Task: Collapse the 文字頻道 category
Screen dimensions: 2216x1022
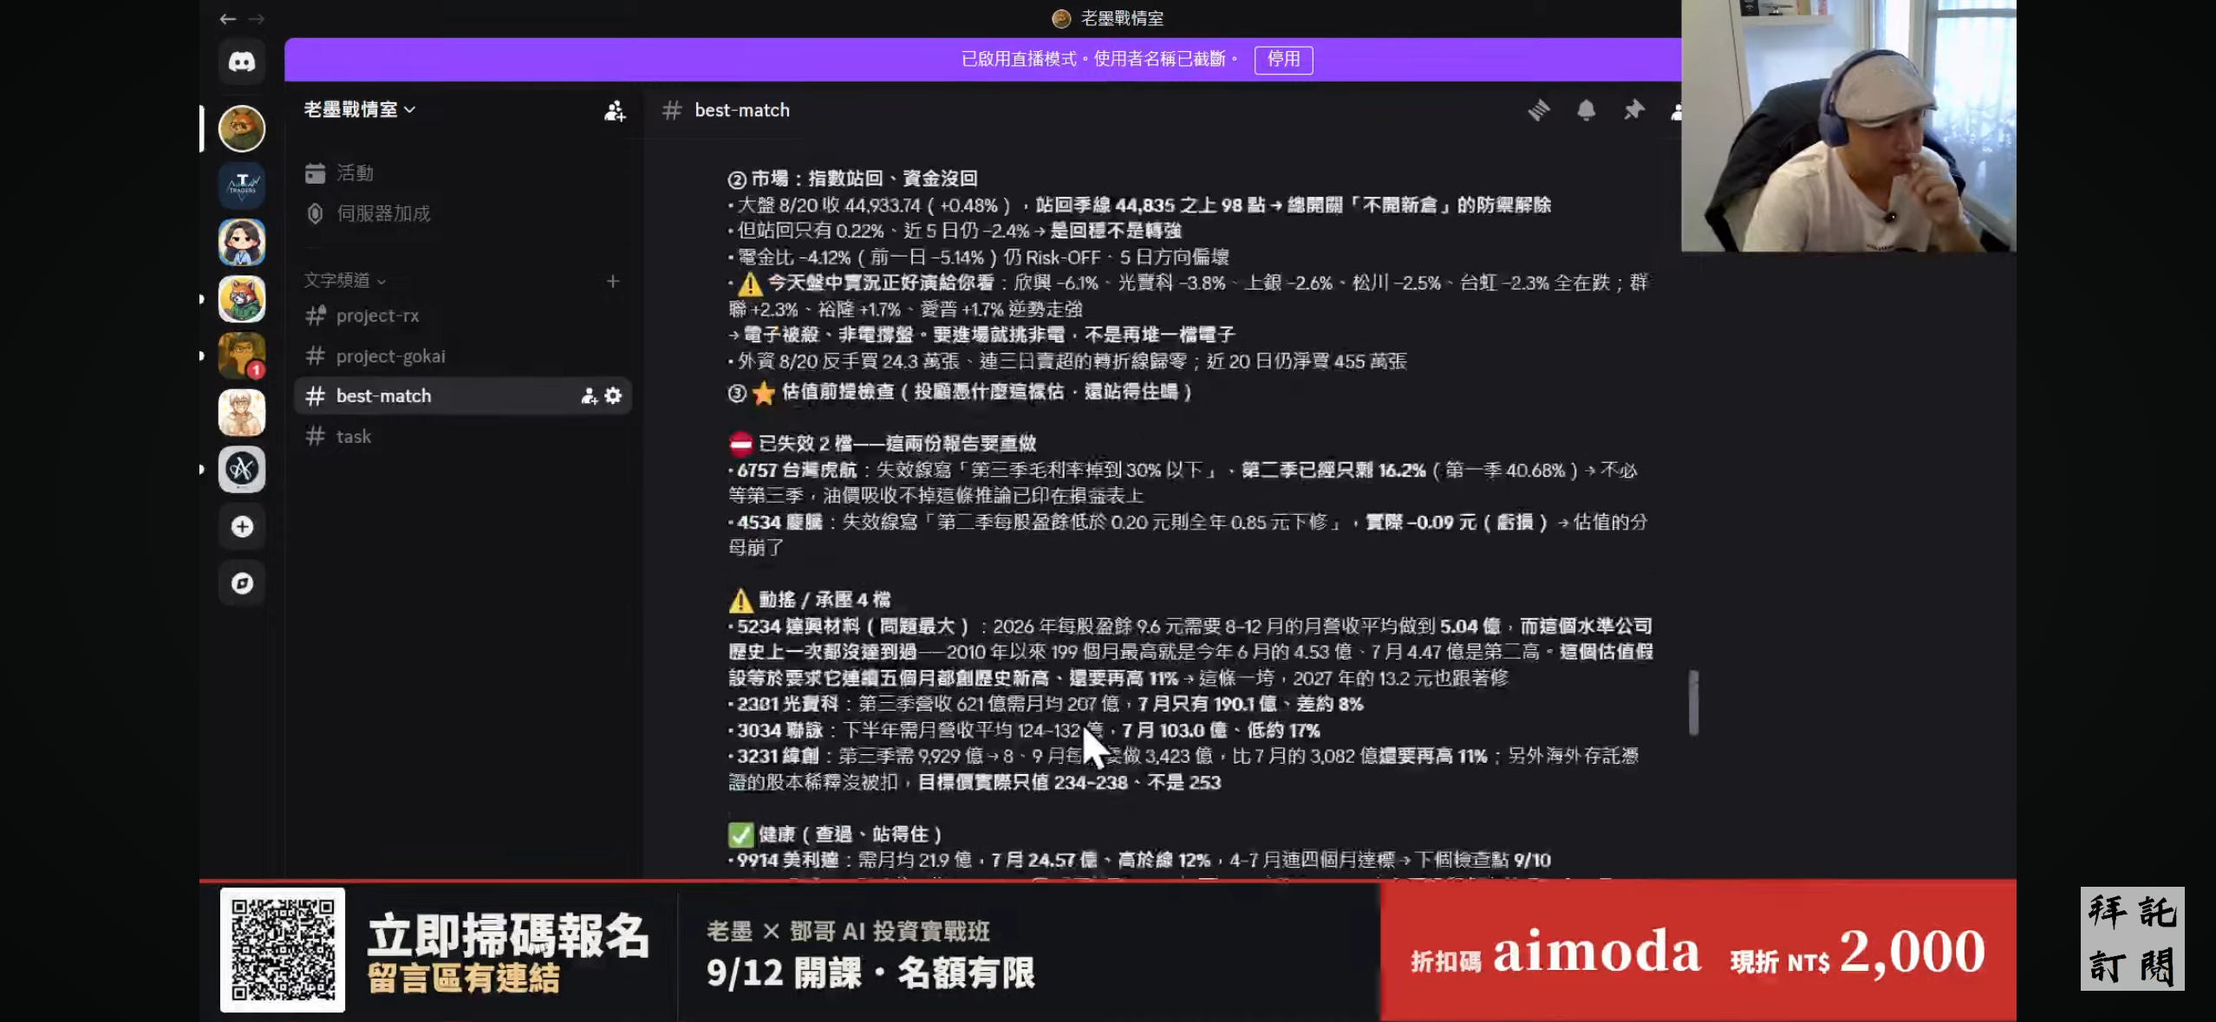Action: (344, 280)
